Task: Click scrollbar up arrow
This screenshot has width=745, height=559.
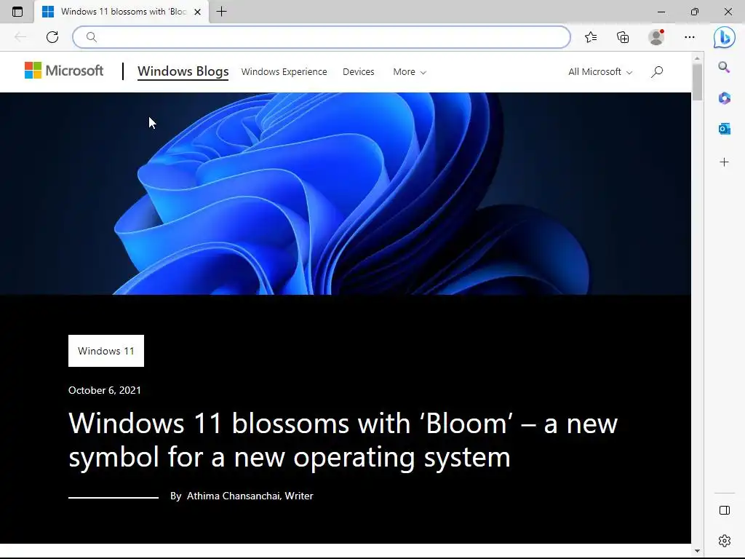Action: point(697,58)
